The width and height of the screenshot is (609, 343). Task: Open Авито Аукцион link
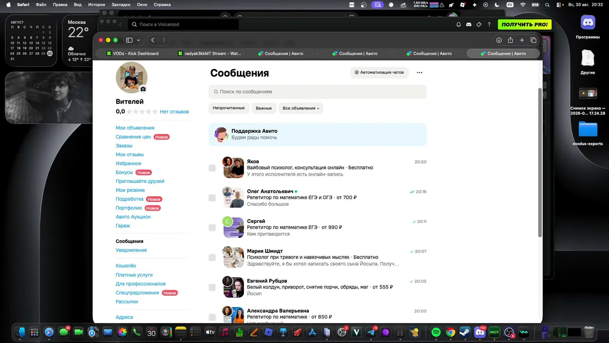pos(133,217)
